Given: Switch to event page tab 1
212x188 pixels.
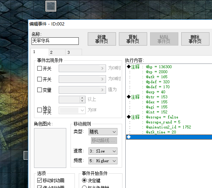Looking at the screenshot, I should (x=40, y=52).
